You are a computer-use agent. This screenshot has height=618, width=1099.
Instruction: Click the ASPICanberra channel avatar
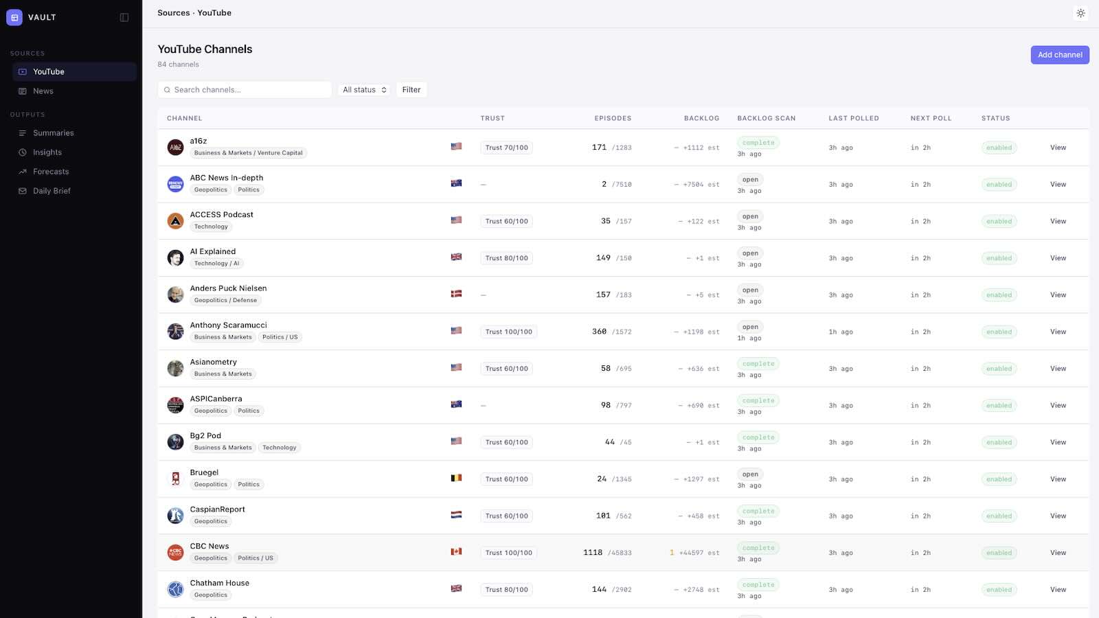click(176, 405)
